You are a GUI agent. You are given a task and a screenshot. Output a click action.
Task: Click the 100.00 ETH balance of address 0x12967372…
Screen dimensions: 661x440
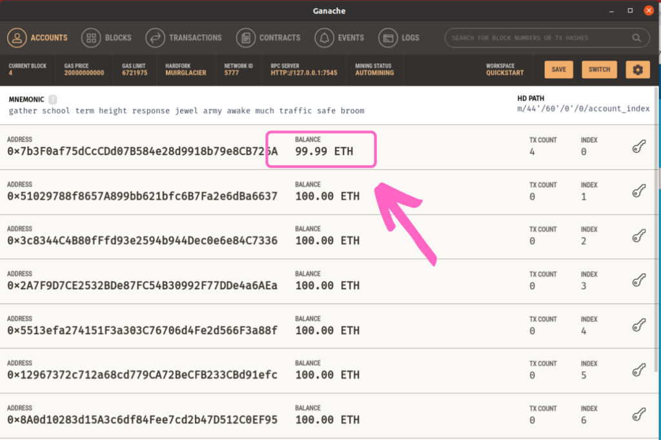(327, 375)
